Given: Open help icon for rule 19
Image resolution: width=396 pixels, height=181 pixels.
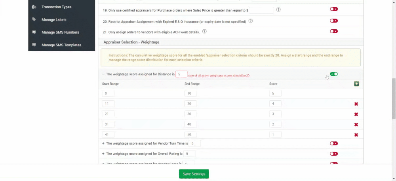Looking at the screenshot, I should pos(278,10).
